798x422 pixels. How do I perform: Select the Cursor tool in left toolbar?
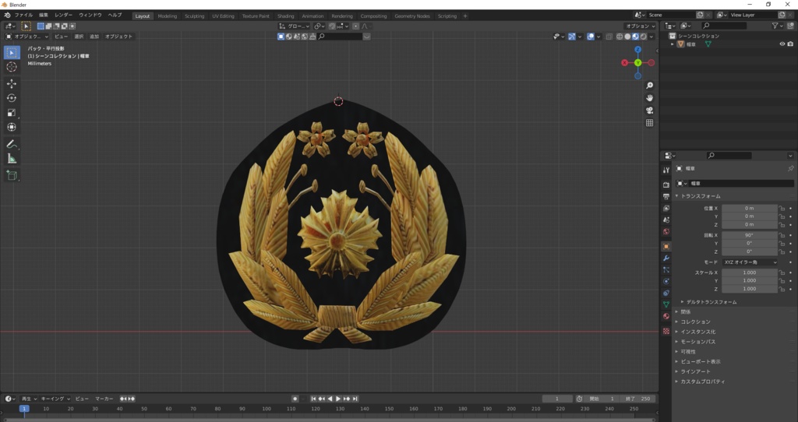[12, 67]
